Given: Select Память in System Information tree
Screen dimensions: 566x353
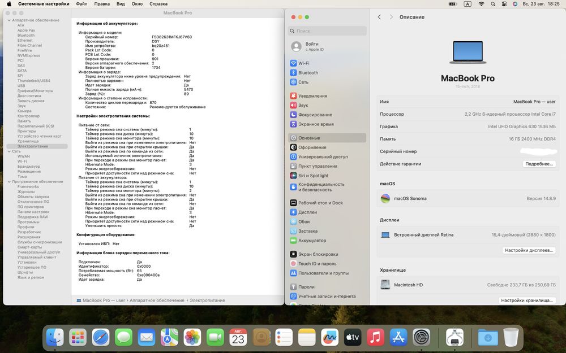Looking at the screenshot, I should (x=24, y=121).
